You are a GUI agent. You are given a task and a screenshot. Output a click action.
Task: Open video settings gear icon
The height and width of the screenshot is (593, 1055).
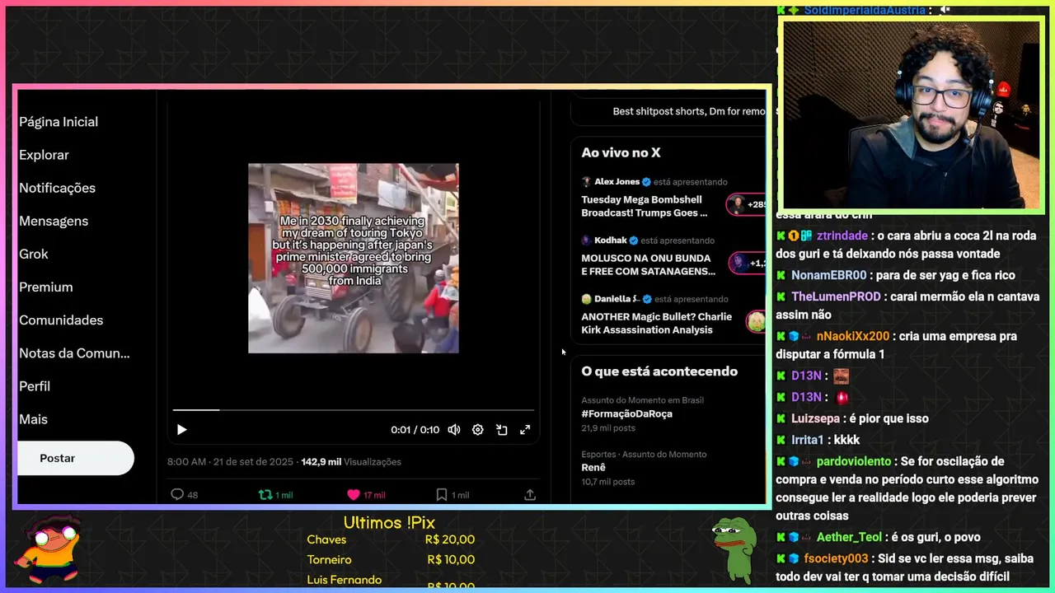[478, 430]
